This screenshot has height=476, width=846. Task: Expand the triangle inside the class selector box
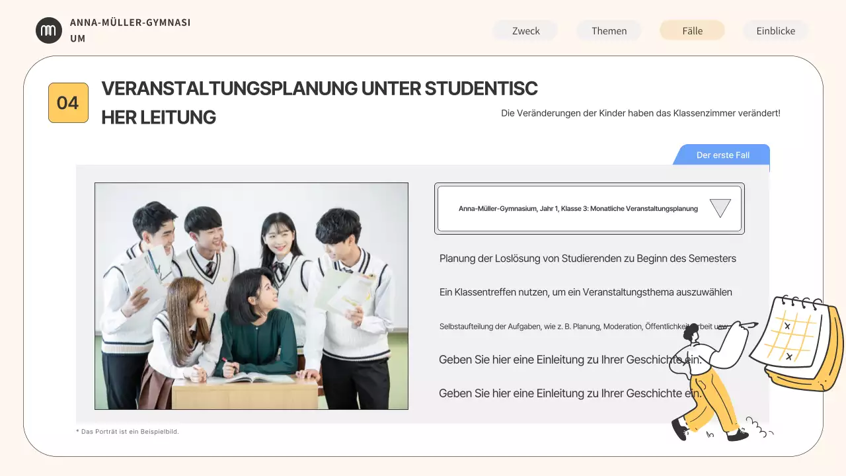coord(720,208)
